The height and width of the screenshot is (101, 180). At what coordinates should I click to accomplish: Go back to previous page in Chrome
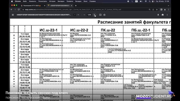(x=11, y=10)
